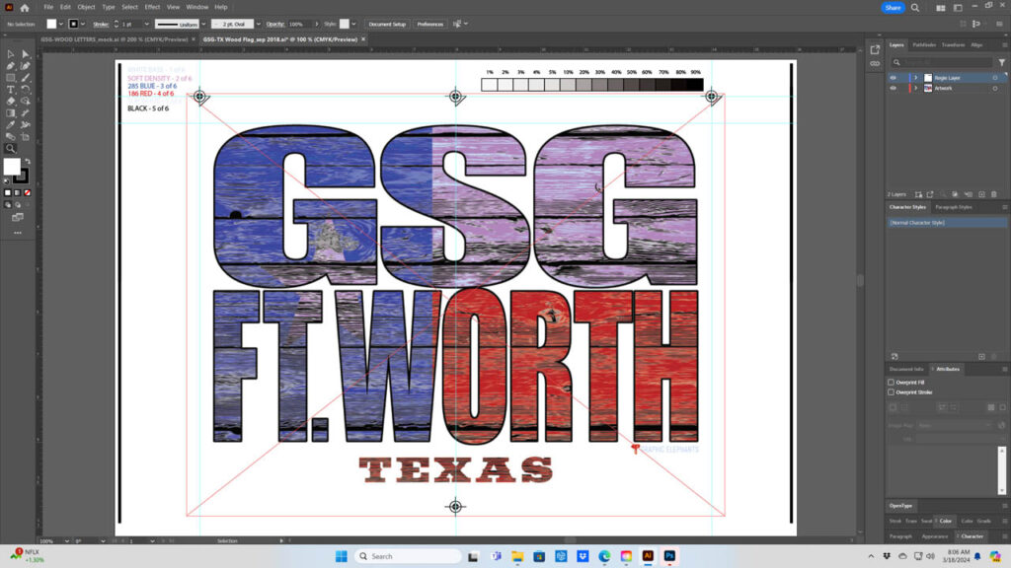
Task: Select the Pen tool
Action: 11,66
